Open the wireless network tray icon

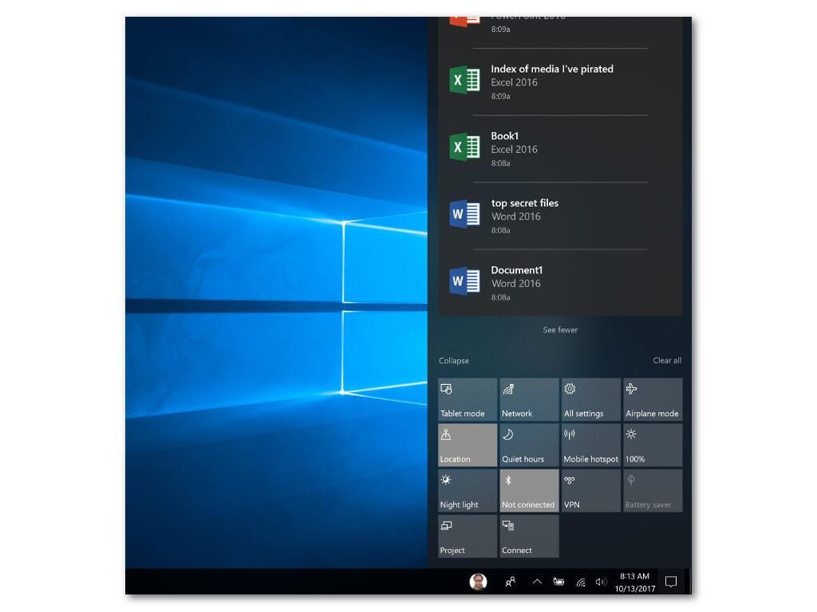581,582
